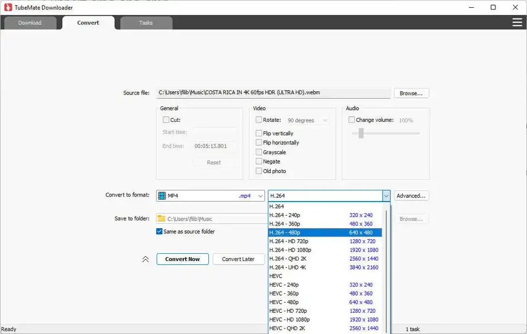Collapse the H.264 codec dropdown arrow

[386, 196]
